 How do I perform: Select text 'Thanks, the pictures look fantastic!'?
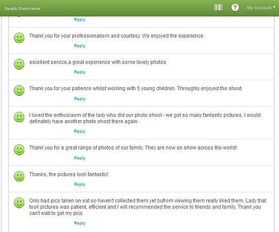coord(69,174)
